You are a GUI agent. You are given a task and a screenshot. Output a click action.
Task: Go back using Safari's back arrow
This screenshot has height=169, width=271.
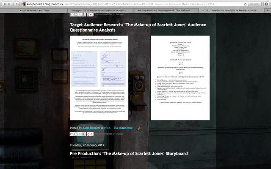(x=5, y=4)
